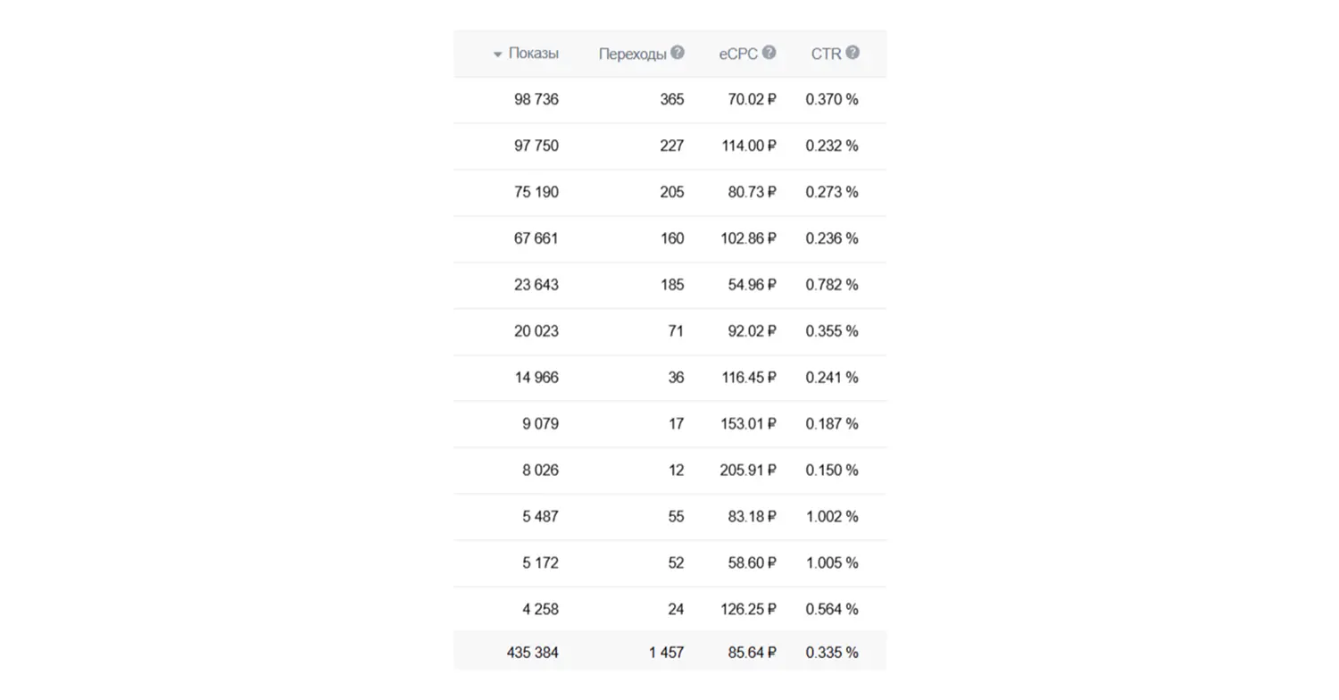Select the 153.01 ₽ eCPC cell
This screenshot has width=1339, height=700.
pos(748,423)
